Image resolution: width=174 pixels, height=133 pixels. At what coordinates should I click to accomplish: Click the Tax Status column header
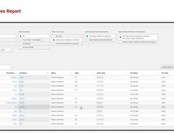[x=134, y=73]
